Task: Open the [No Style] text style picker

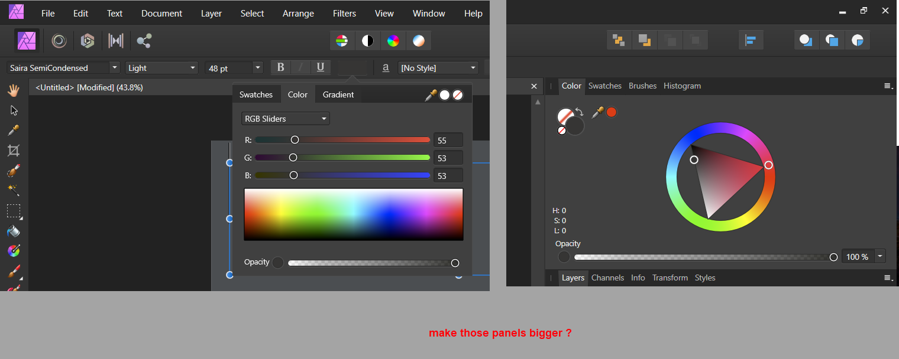Action: pyautogui.click(x=438, y=67)
